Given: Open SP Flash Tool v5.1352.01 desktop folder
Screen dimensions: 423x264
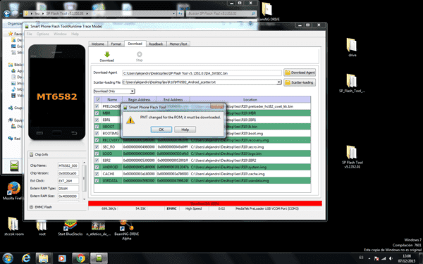Looking at the screenshot, I should [x=352, y=157].
